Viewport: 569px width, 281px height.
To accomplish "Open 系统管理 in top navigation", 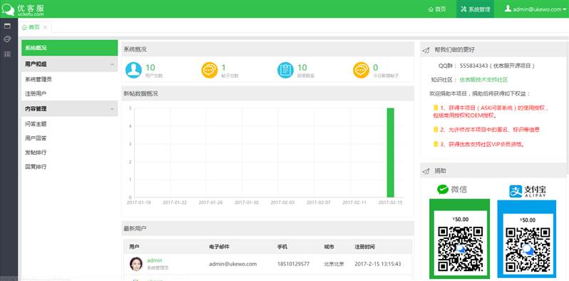I will click(x=476, y=9).
